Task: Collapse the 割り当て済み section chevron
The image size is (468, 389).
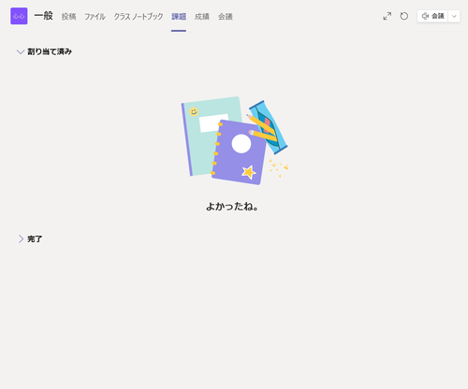Action: pos(21,51)
